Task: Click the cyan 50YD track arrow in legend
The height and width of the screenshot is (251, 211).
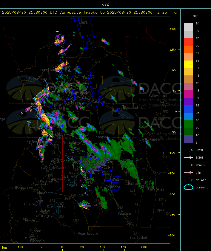Action: coord(188,150)
